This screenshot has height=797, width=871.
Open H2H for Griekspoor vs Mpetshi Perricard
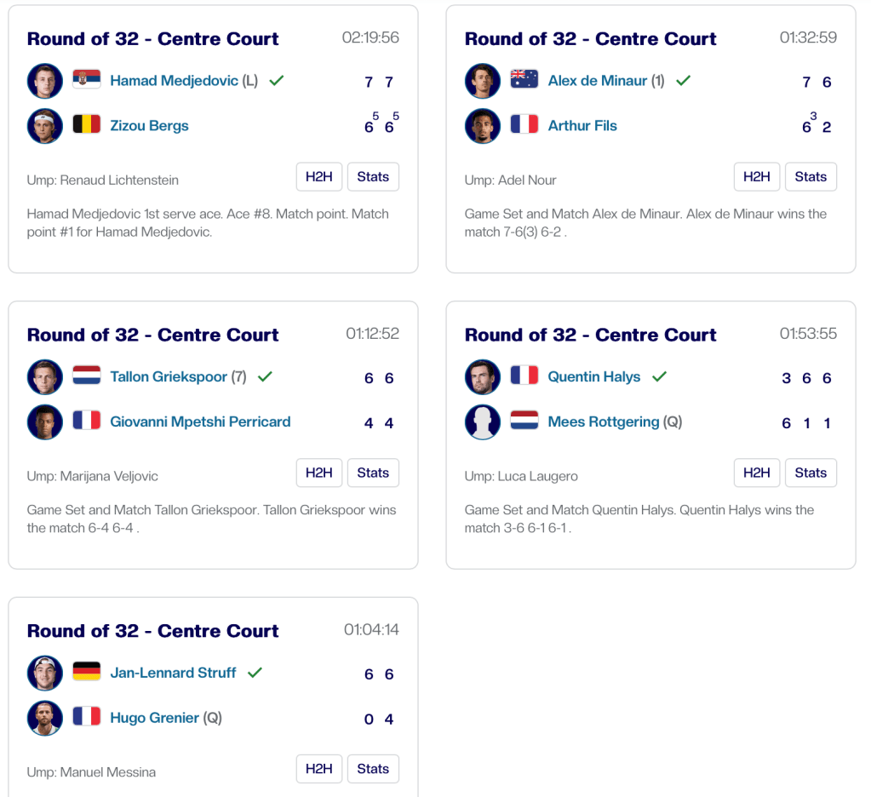tap(319, 473)
